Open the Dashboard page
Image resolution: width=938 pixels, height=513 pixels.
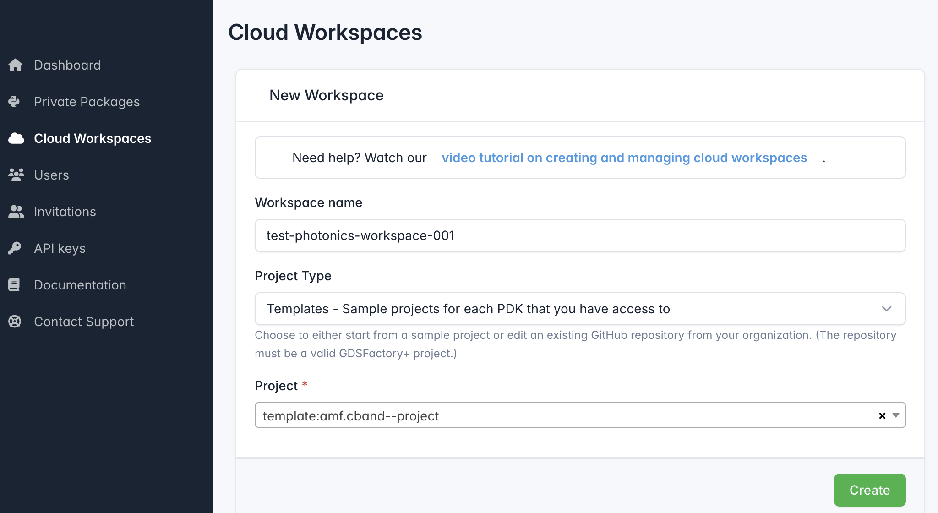67,65
